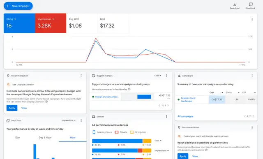Screen dimensions: 263x159
Task: Open the overview chart three-dot menu
Action: click(252, 19)
